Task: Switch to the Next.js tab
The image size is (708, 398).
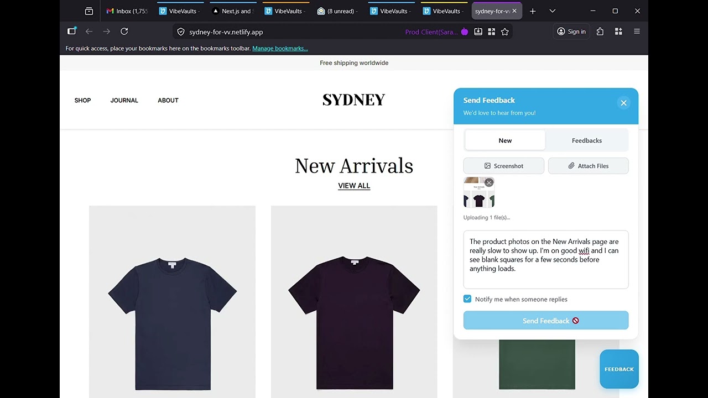Action: [232, 11]
